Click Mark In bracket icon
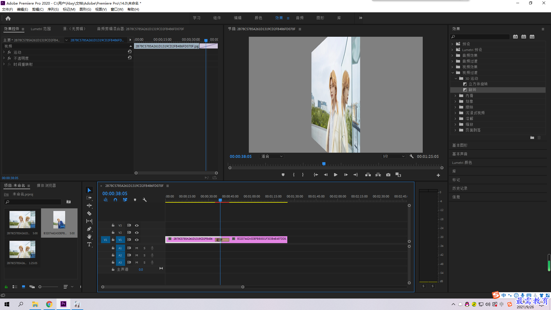Viewport: 551px width, 310px height. point(294,175)
